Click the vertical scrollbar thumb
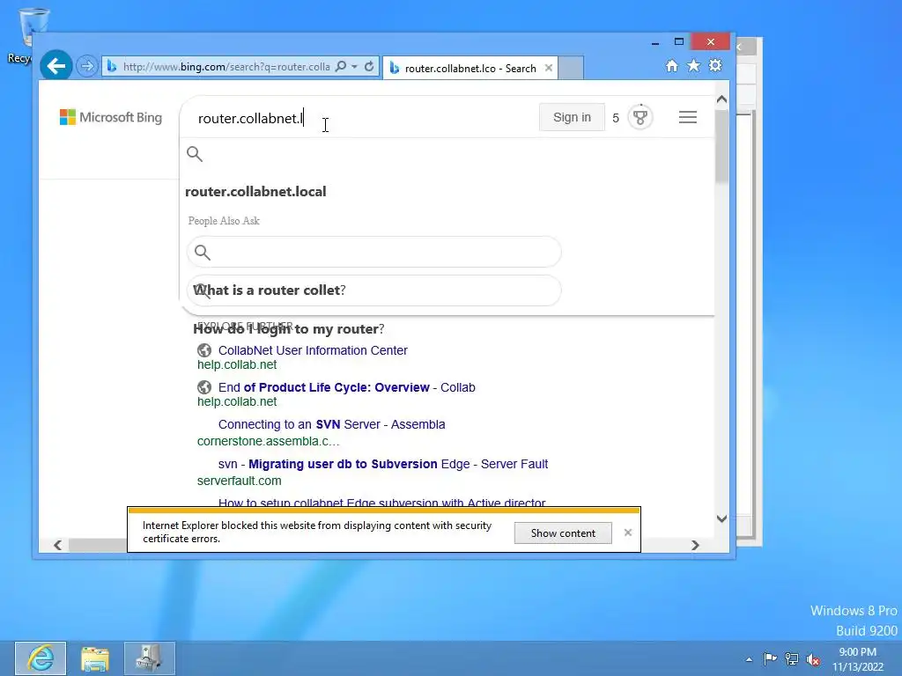This screenshot has width=902, height=676. [x=722, y=146]
